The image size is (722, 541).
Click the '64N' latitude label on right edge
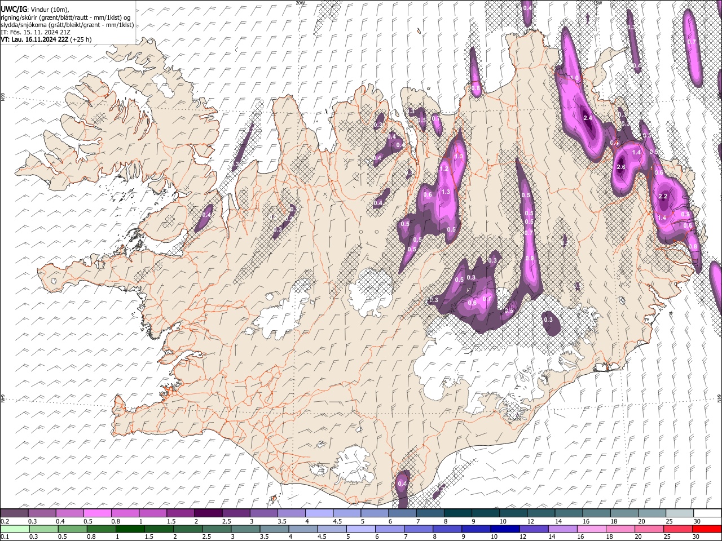tap(719, 398)
